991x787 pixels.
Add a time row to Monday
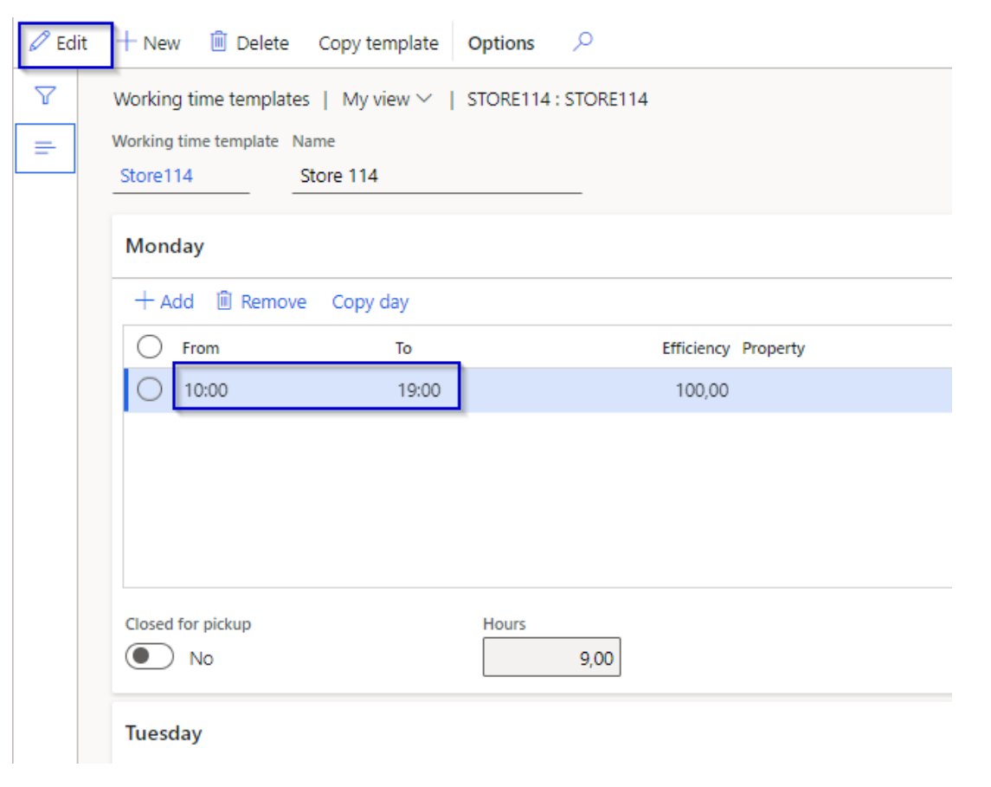pyautogui.click(x=164, y=301)
